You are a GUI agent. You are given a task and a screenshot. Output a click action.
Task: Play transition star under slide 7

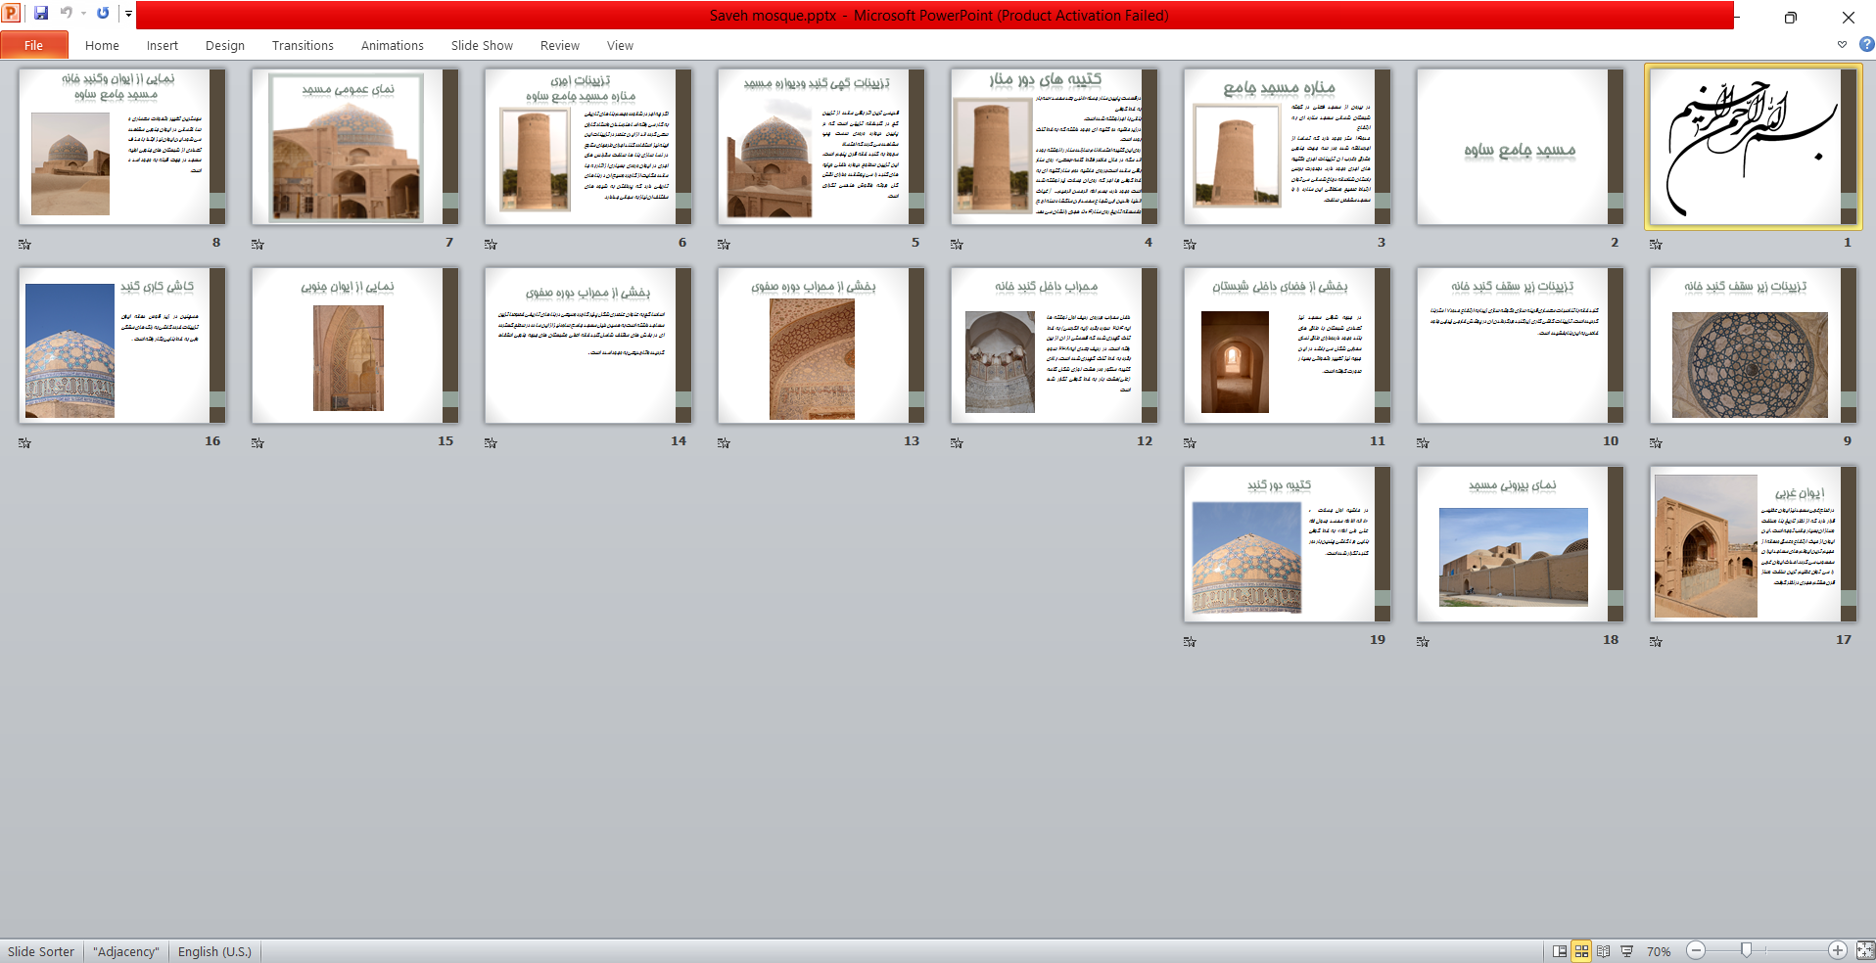[258, 244]
